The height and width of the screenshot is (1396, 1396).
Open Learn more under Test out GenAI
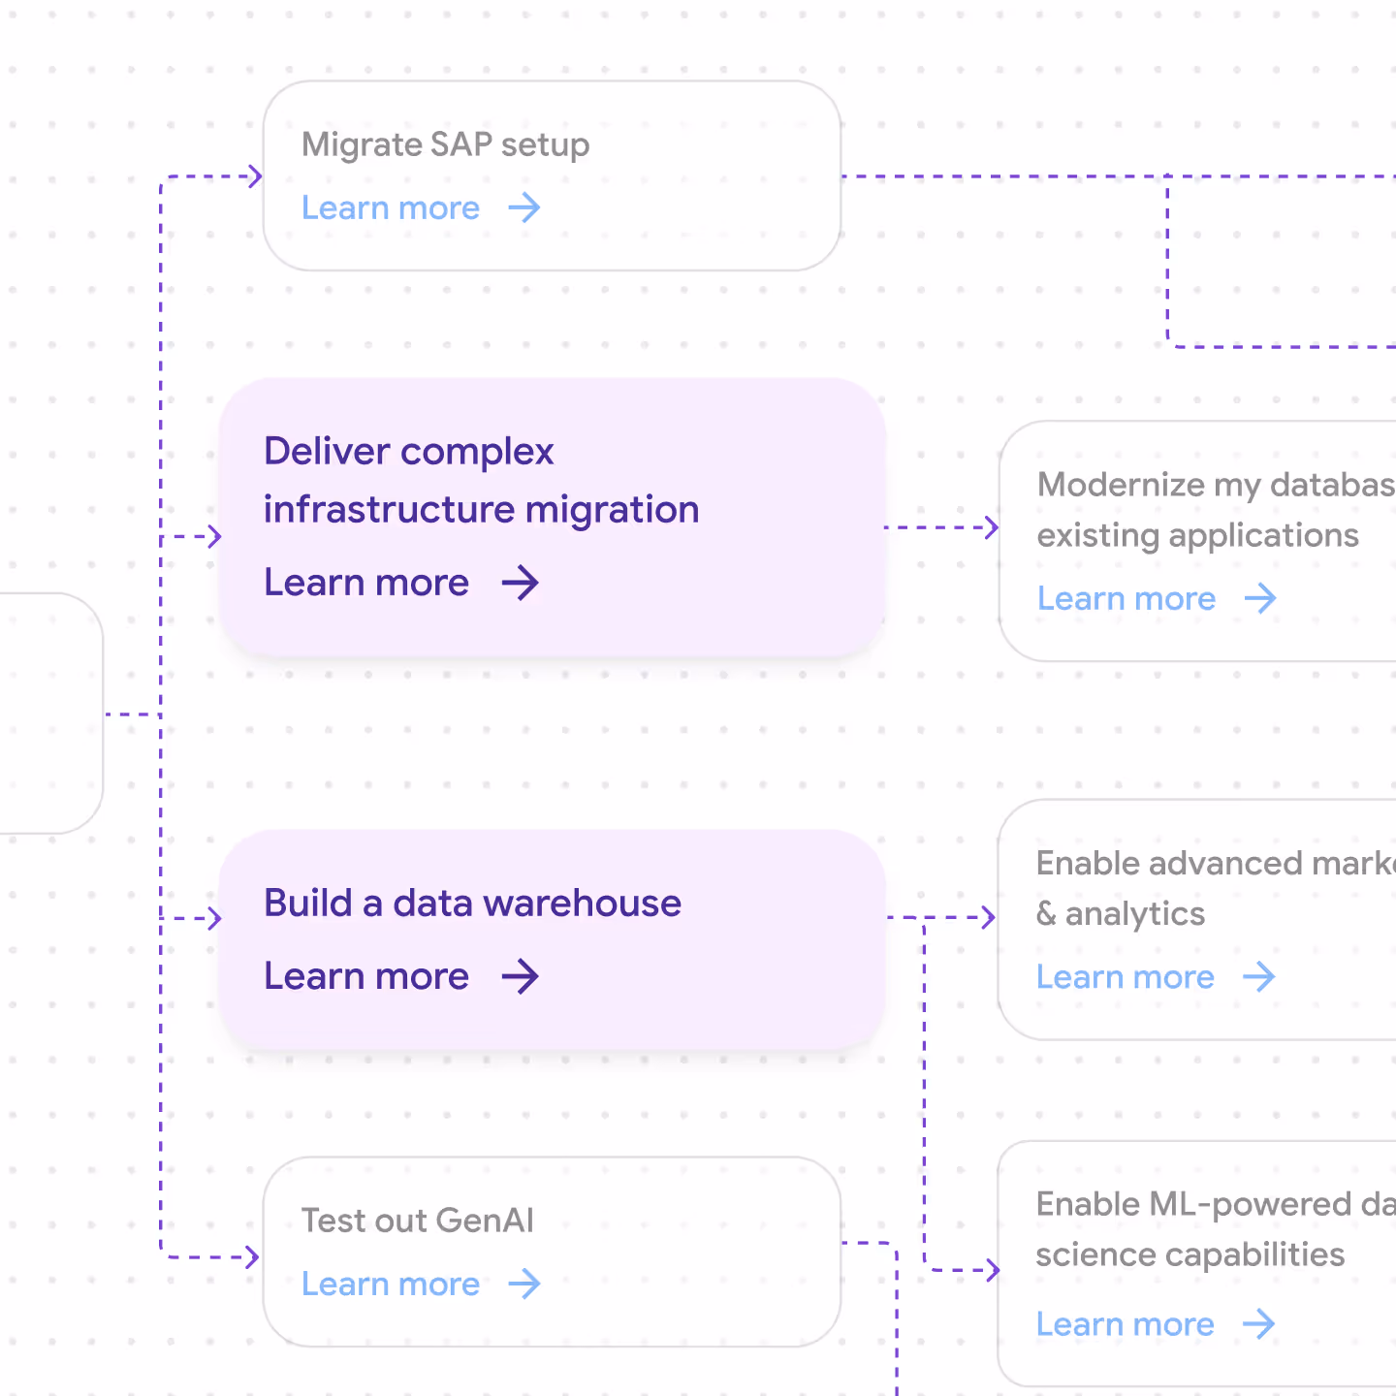click(391, 1284)
